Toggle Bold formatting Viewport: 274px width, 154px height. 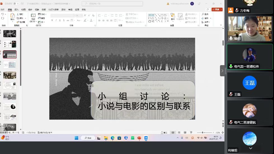[52, 20]
